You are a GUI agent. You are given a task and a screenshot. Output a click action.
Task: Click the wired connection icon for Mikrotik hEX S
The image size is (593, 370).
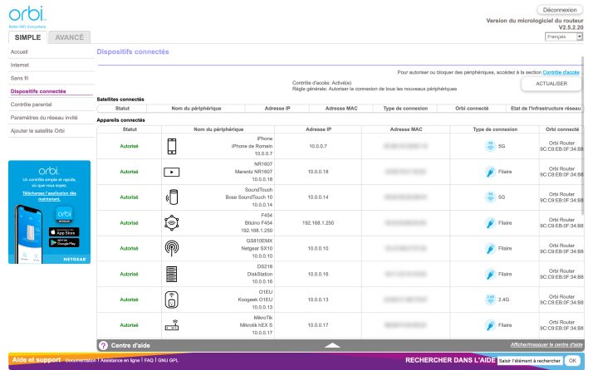[x=490, y=325]
